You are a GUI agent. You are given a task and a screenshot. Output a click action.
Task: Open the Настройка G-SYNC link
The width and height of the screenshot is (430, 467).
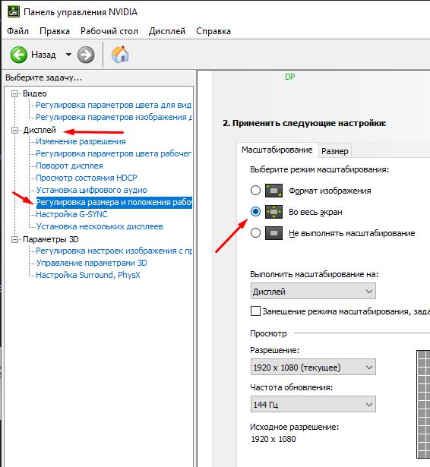(x=71, y=214)
